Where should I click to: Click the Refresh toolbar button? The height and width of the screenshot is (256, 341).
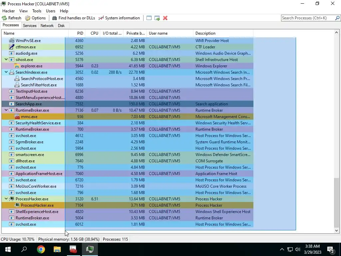pyautogui.click(x=12, y=18)
